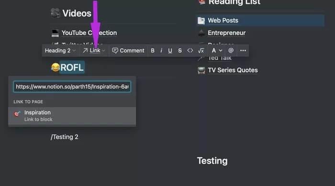Click the Videos heading text
The width and height of the screenshot is (335, 186).
tap(77, 13)
